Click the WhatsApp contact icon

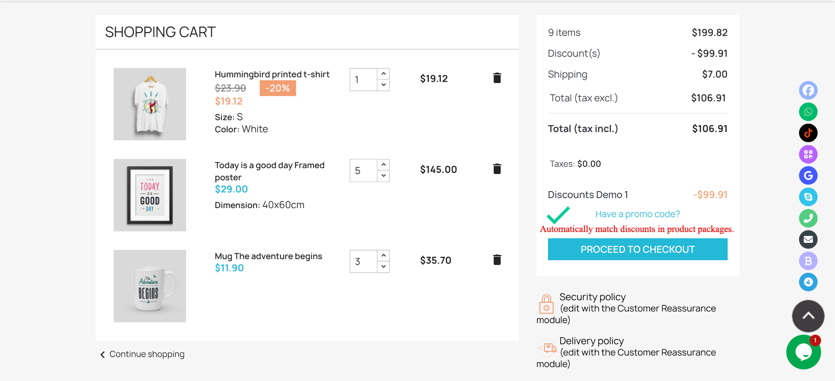pyautogui.click(x=808, y=112)
